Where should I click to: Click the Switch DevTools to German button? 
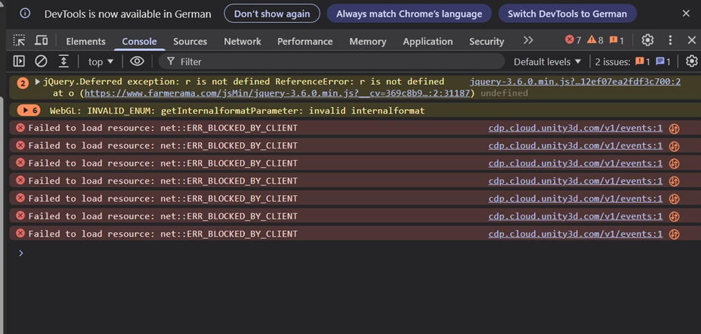(567, 14)
